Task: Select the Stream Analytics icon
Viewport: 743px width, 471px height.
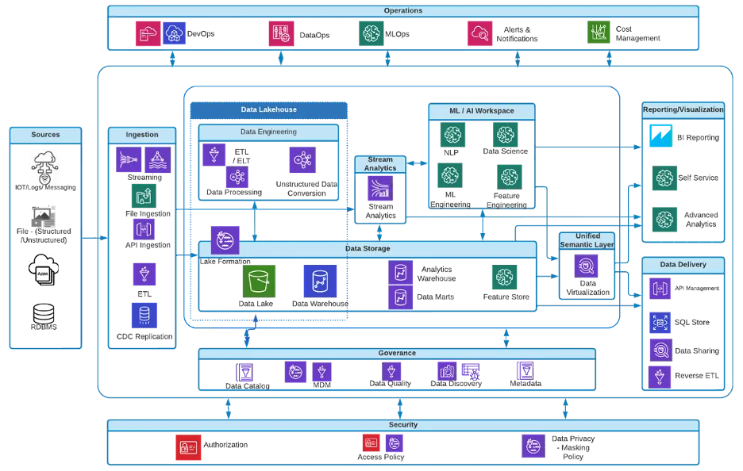Action: point(380,189)
